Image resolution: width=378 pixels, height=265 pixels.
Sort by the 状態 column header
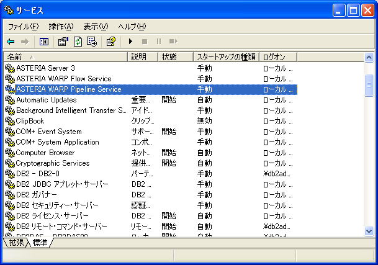(175, 57)
